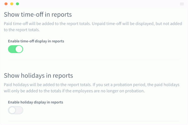The width and height of the screenshot is (188, 125).
Task: Open the hamburger menu icon in the title bar
Action: [182, 4]
